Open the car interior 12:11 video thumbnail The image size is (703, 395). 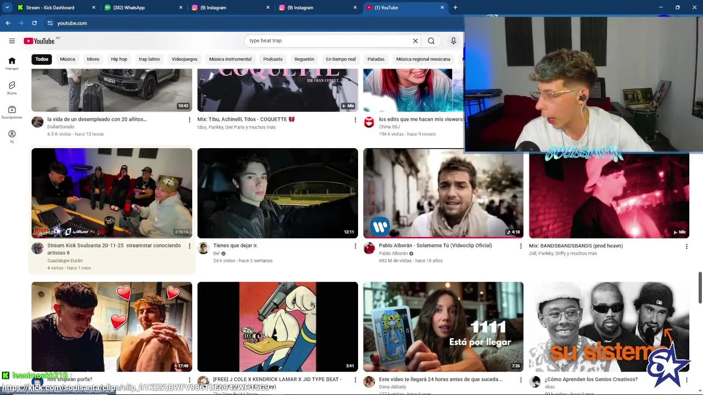277,193
